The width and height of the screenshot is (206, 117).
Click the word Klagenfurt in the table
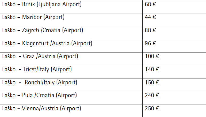click(x=35, y=44)
